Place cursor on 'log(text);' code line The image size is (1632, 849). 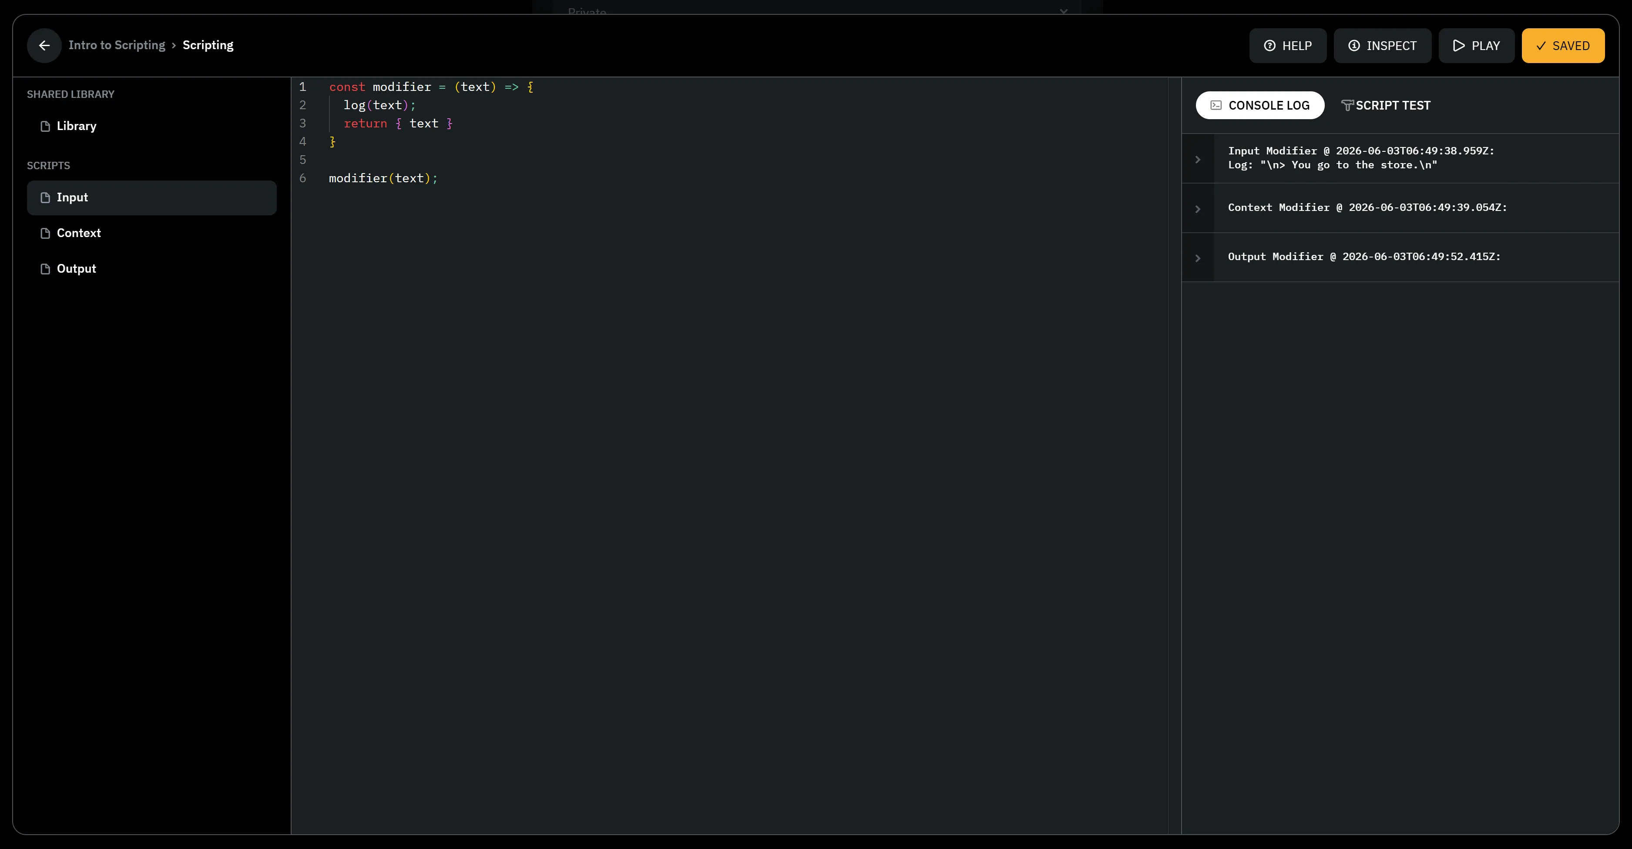tap(379, 105)
